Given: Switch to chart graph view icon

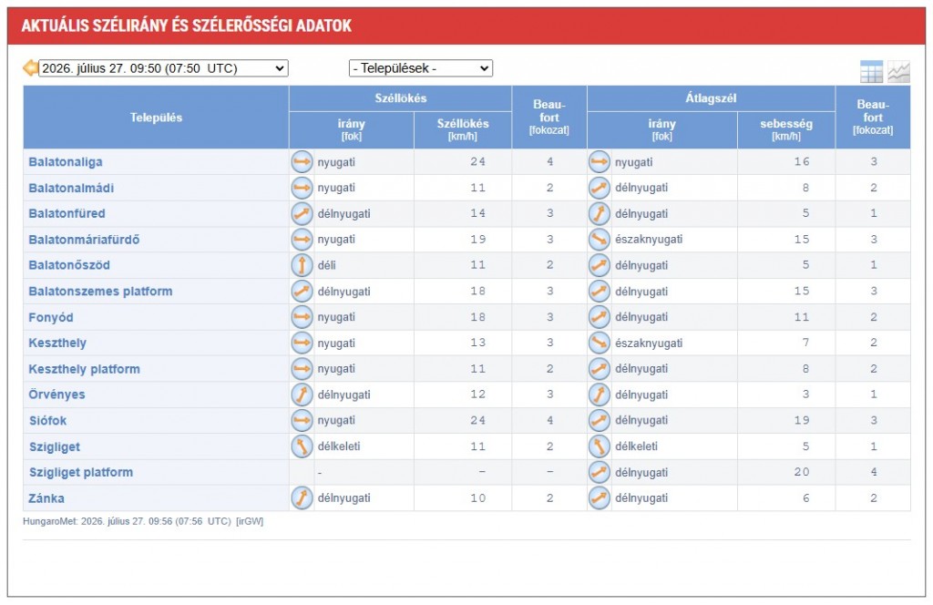Looking at the screenshot, I should [x=898, y=72].
